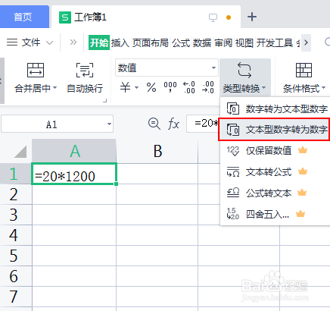Image resolution: width=330 pixels, height=311 pixels.
Task: Select the 开始 ribbon tab
Action: (x=99, y=42)
